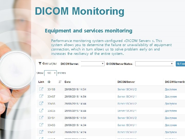Select date cell 28/06/2016 14:24 in row 30462
Image resolution: width=185 pixels, height=139 pixels.
coord(75,132)
